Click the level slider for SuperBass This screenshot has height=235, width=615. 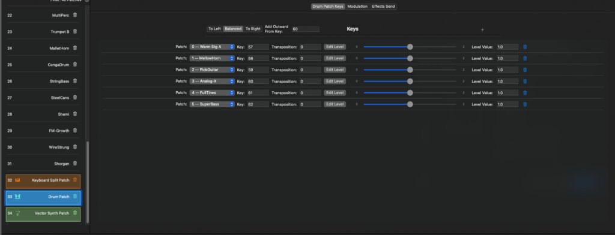tap(410, 104)
